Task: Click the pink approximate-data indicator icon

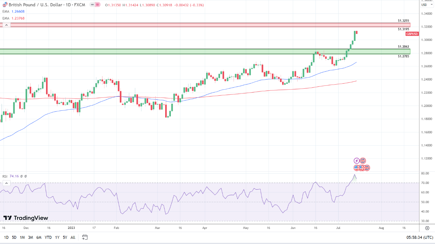Action: pos(97,5)
